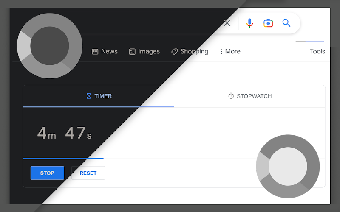The width and height of the screenshot is (340, 212).
Task: Click the stopwatch icon beside STOPWATCH
Action: tap(231, 96)
